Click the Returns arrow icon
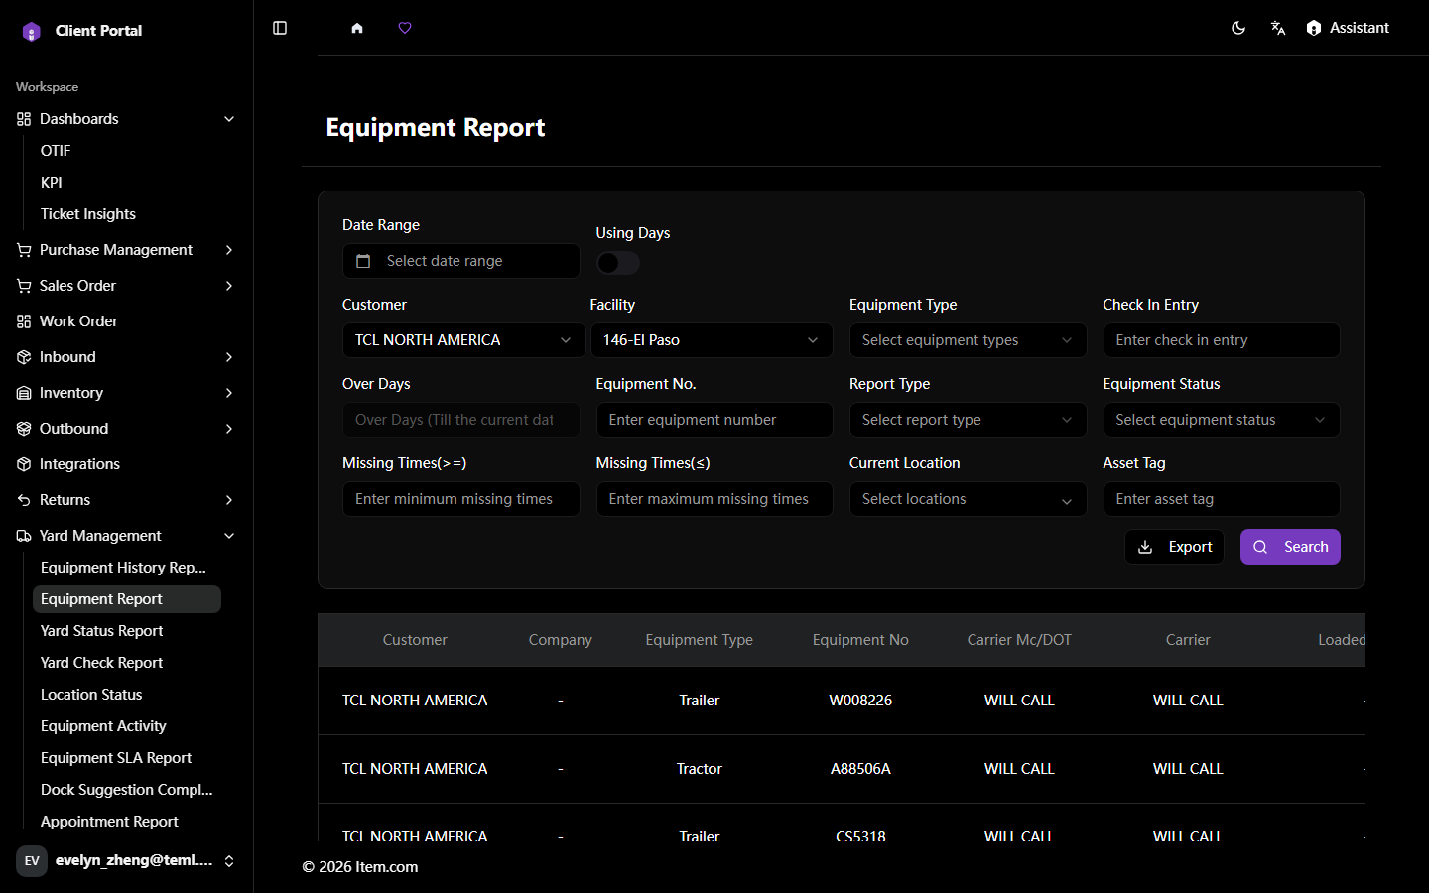 [24, 500]
